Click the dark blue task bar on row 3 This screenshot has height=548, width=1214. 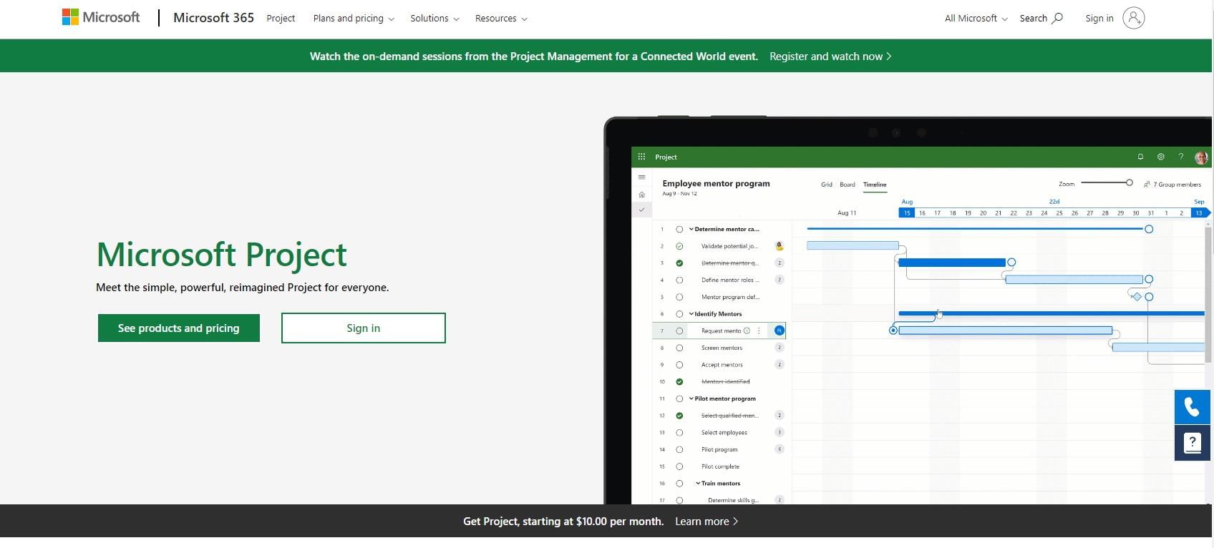coord(952,263)
